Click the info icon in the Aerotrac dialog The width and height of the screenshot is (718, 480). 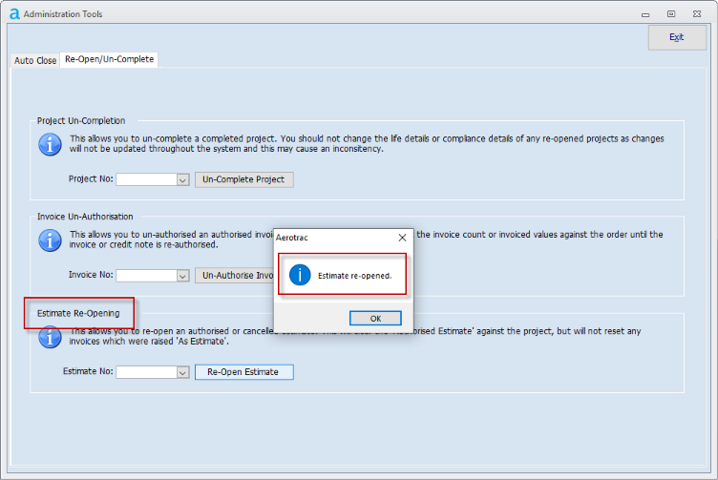(x=301, y=275)
